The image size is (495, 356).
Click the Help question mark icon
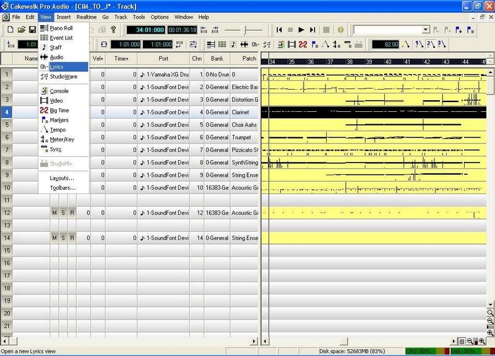pos(113,30)
